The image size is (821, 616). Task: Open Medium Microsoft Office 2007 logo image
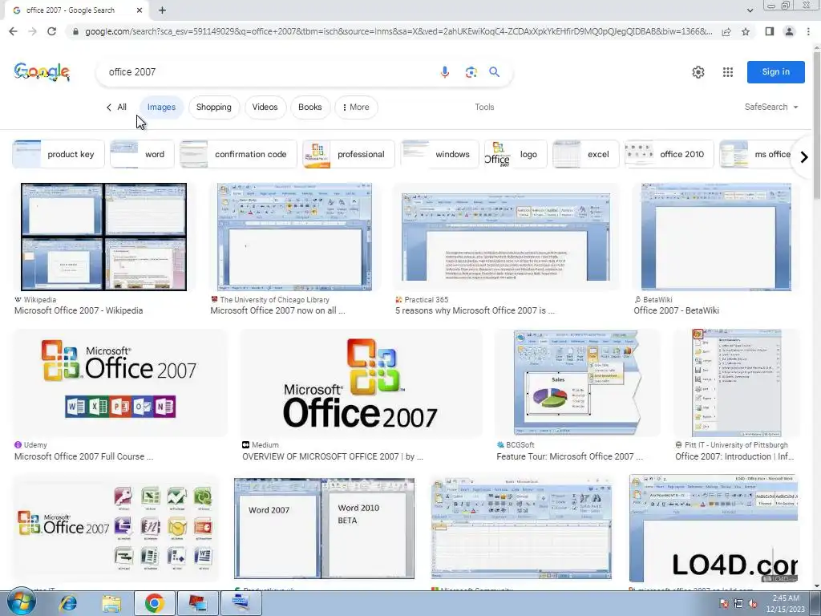click(361, 383)
